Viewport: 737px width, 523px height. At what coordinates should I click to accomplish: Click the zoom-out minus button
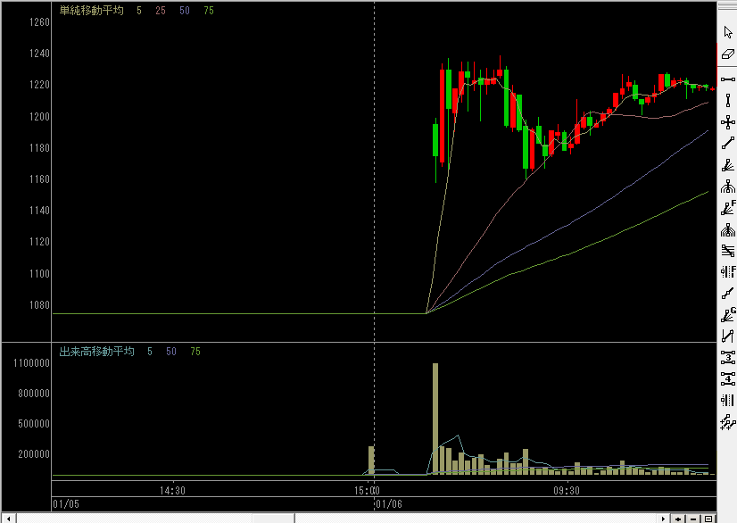pyautogui.click(x=694, y=519)
